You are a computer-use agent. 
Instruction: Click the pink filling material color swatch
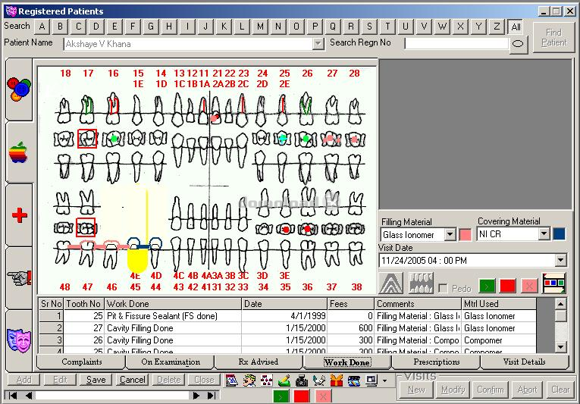pos(465,234)
